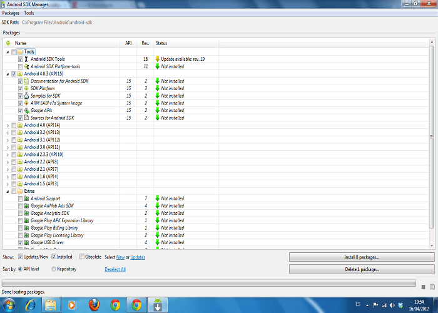Click the Android Support package icon

click(26, 198)
